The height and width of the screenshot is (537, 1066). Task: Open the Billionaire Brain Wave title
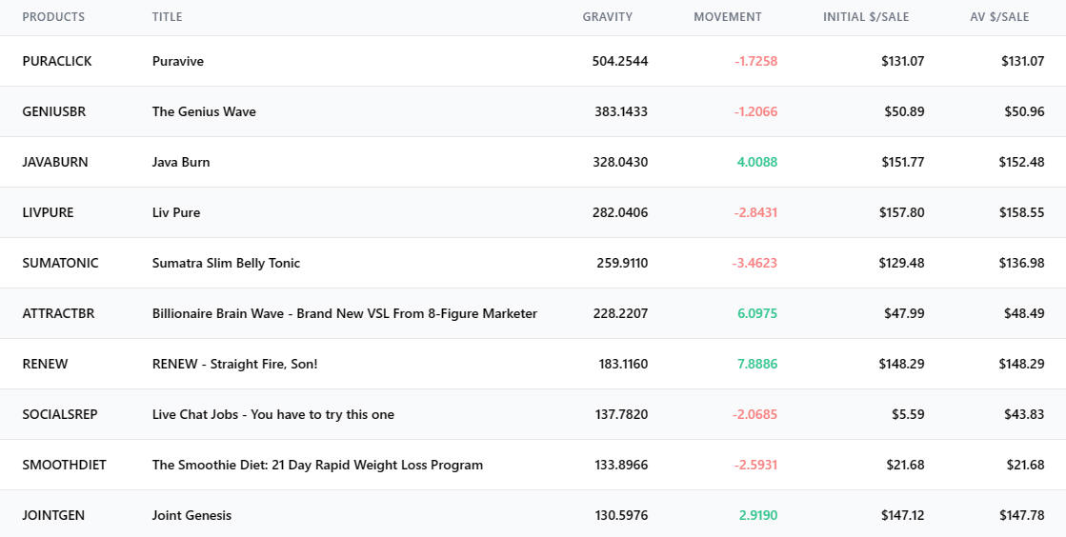point(345,313)
